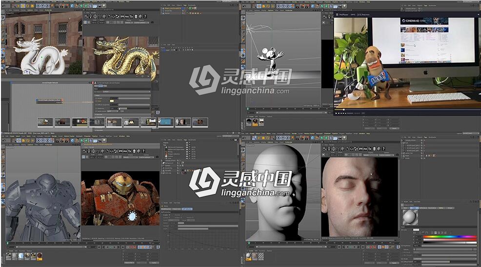Tick Rubber checkbox in Iron Man Soft Selection
The width and height of the screenshot is (481, 267).
coord(181,217)
